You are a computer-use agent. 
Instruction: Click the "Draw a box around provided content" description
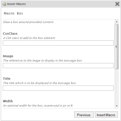28,22
